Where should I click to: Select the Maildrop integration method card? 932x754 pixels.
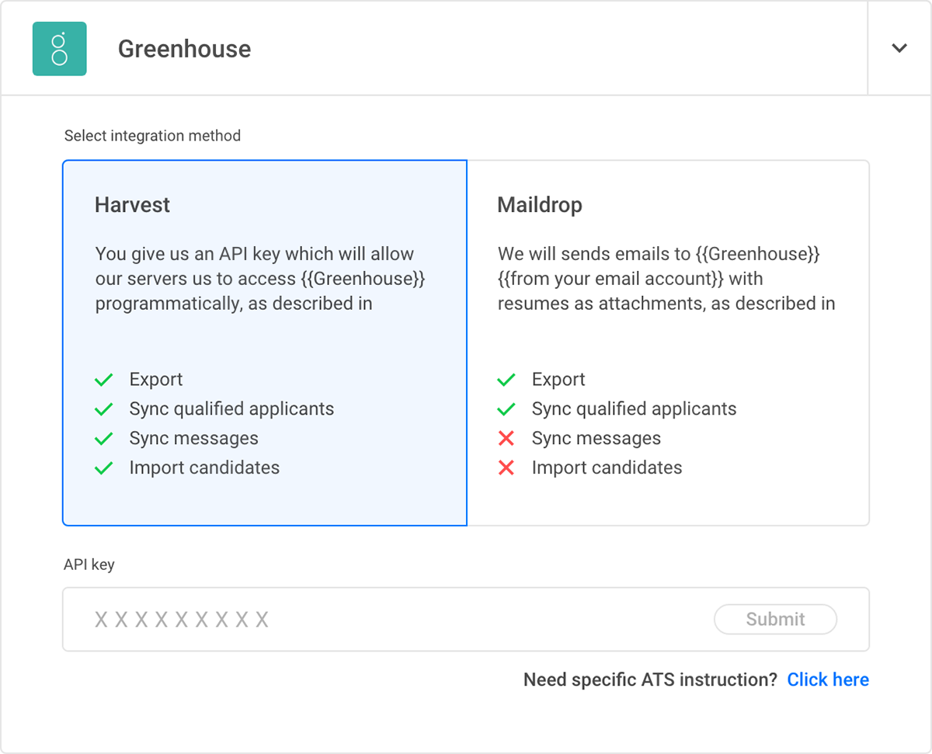(x=668, y=343)
